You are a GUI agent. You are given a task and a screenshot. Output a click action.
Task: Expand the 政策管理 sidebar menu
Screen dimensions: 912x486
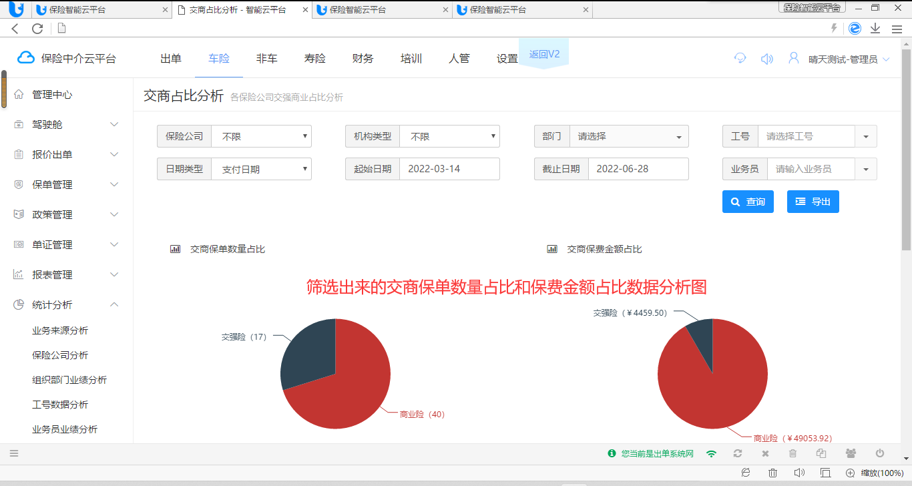(67, 214)
